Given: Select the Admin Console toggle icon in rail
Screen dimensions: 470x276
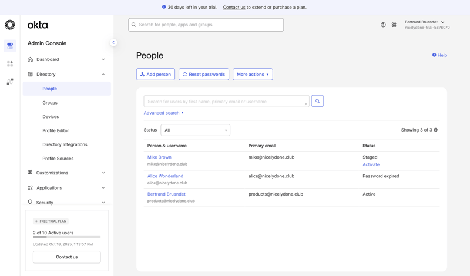Looking at the screenshot, I should pos(10,46).
